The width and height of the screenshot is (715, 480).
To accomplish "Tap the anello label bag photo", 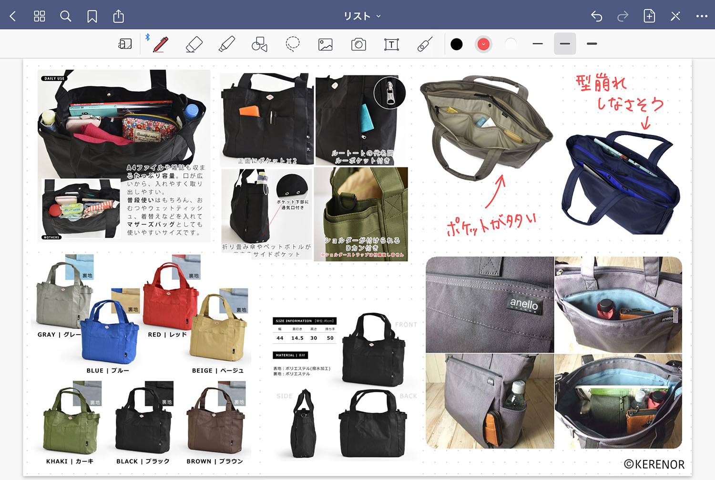I will tap(490, 304).
